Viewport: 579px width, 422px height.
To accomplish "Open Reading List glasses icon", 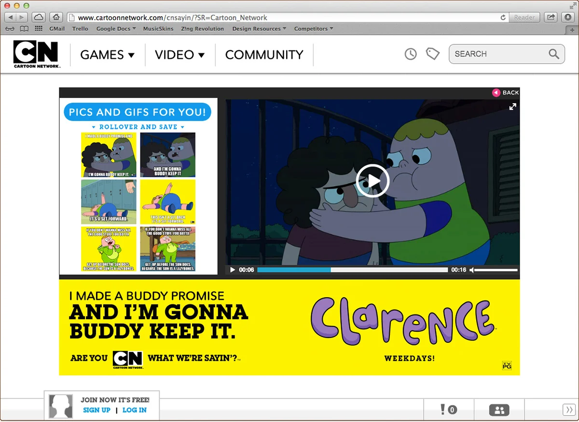I will coord(9,29).
